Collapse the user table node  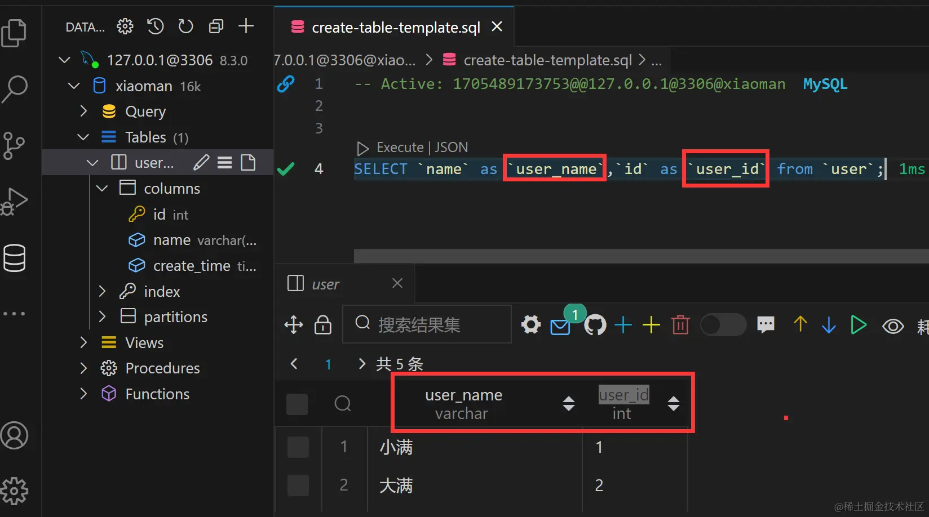[x=92, y=163]
